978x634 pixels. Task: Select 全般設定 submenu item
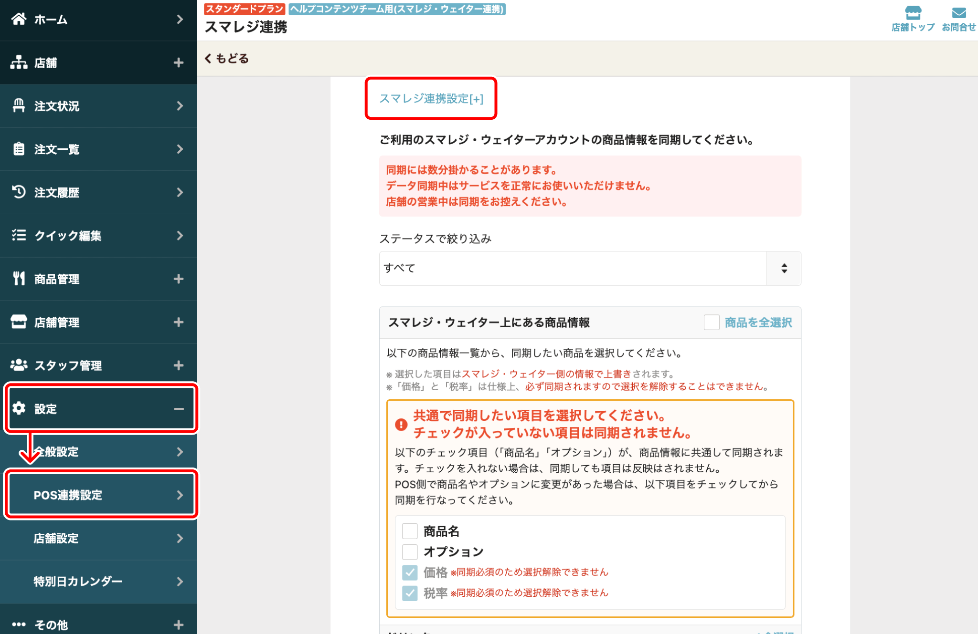[x=98, y=452]
